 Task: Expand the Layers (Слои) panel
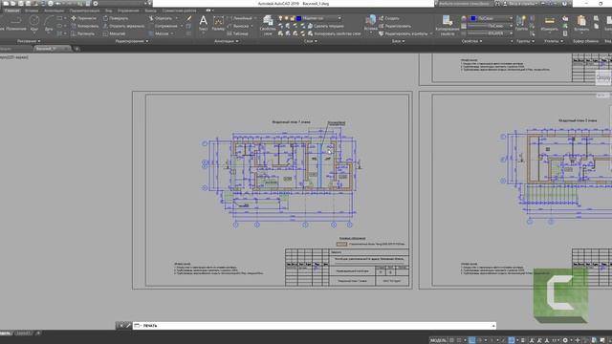[310, 41]
